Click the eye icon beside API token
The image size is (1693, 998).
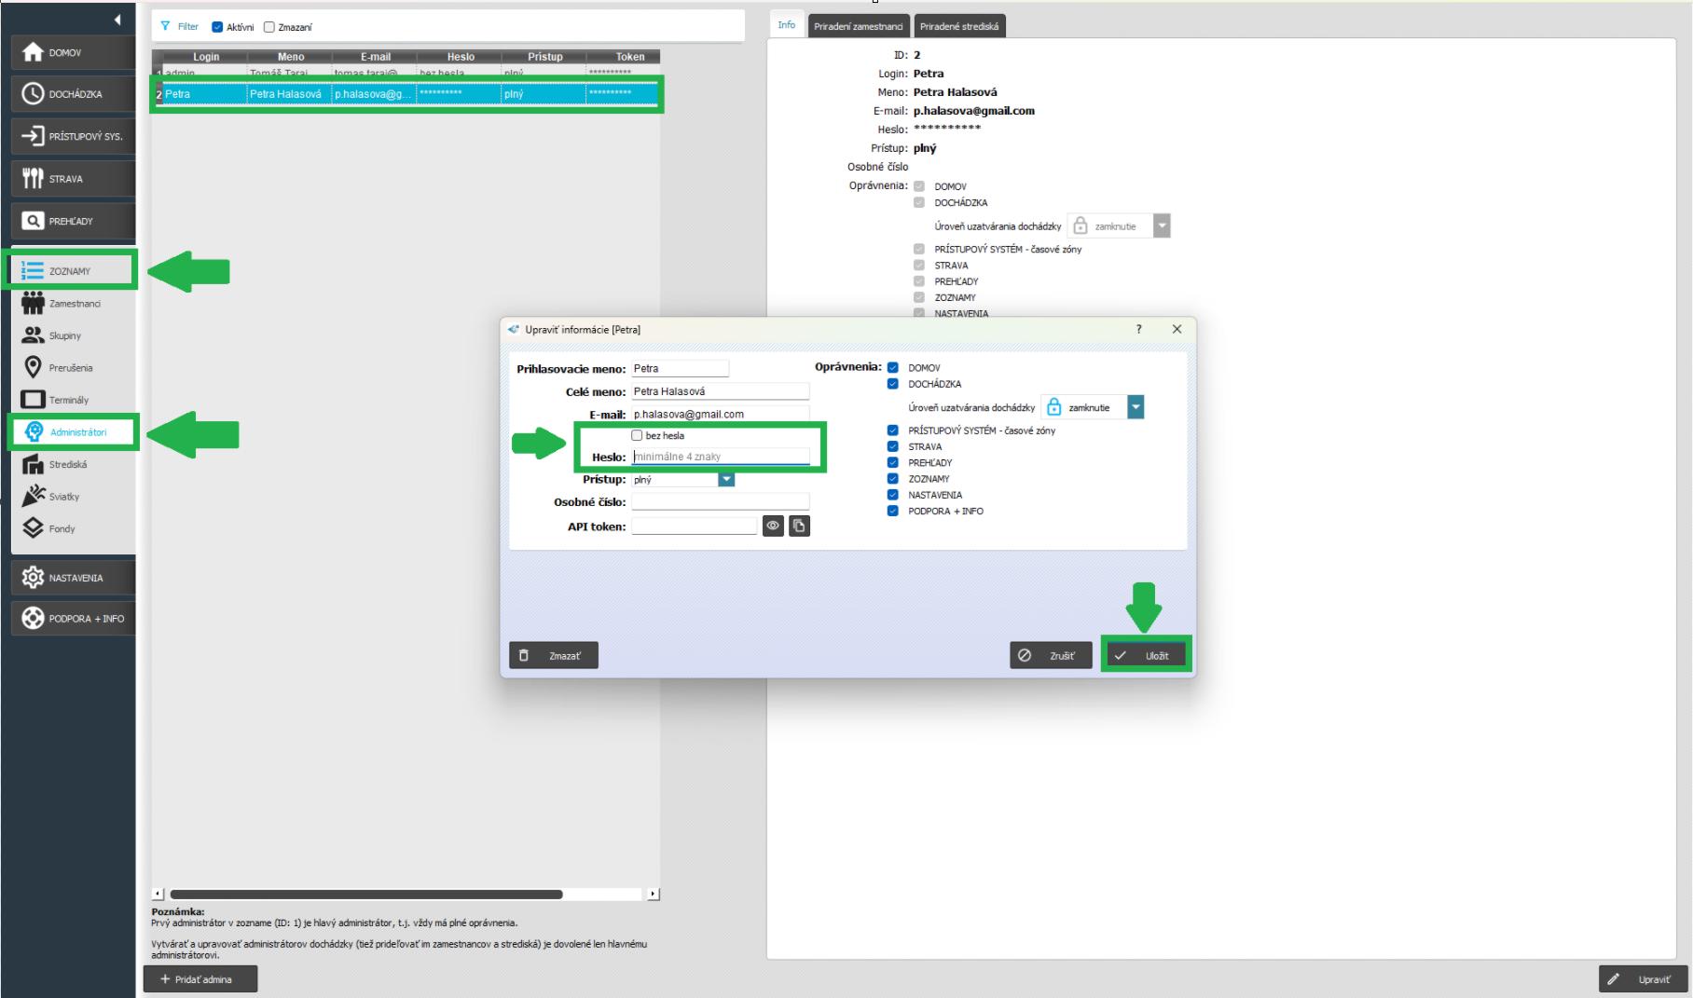tap(773, 526)
